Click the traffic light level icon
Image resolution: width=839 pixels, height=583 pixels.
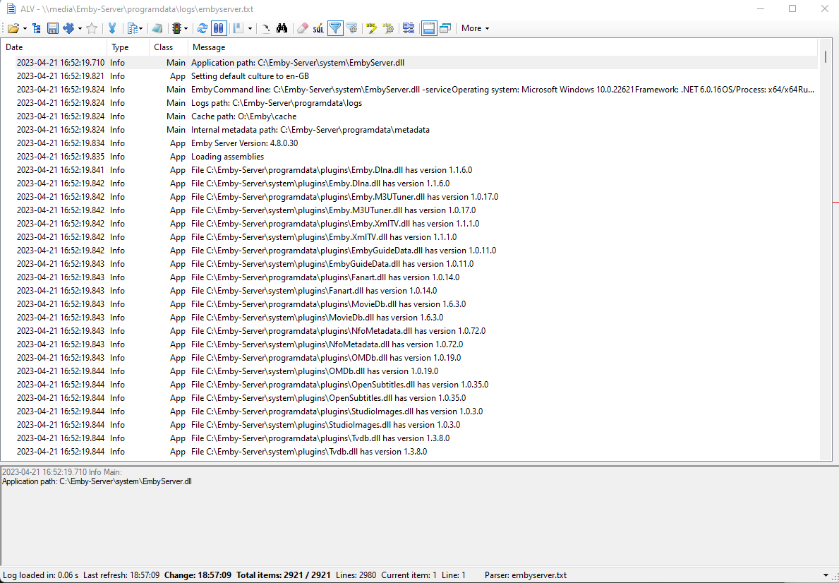(x=176, y=28)
